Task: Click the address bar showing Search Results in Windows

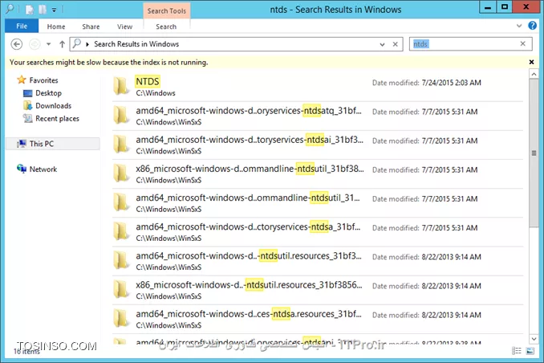Action: (x=236, y=44)
